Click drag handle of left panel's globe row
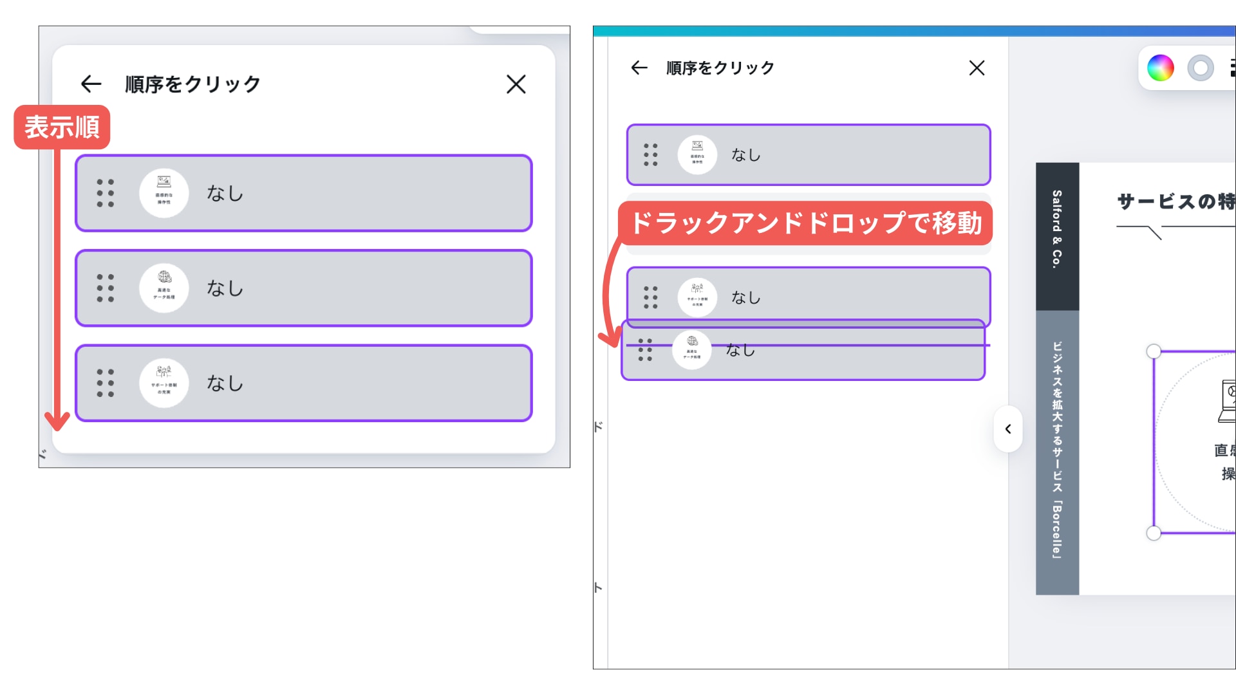Image resolution: width=1236 pixels, height=695 pixels. point(106,288)
